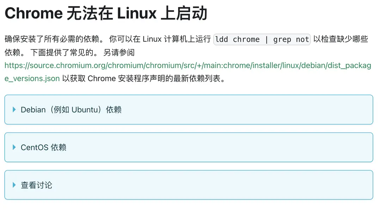Click empty area inside the Debian panel
387x211 pixels.
(247, 110)
